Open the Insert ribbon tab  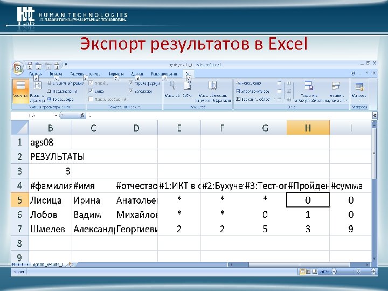point(56,74)
